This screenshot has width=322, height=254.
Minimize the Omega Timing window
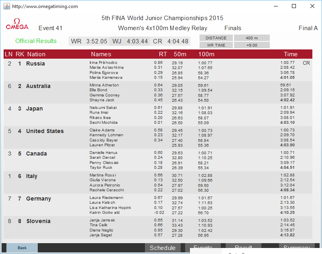(x=275, y=6)
